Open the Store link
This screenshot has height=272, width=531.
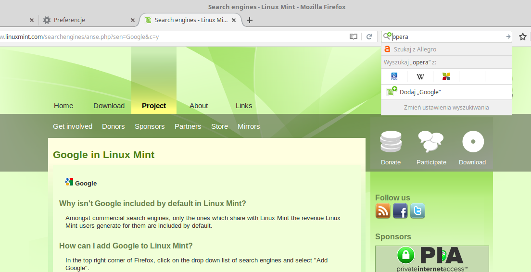(219, 126)
